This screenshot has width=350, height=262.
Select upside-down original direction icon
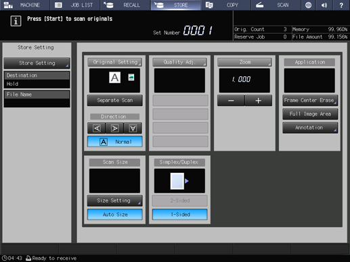pyautogui.click(x=133, y=128)
